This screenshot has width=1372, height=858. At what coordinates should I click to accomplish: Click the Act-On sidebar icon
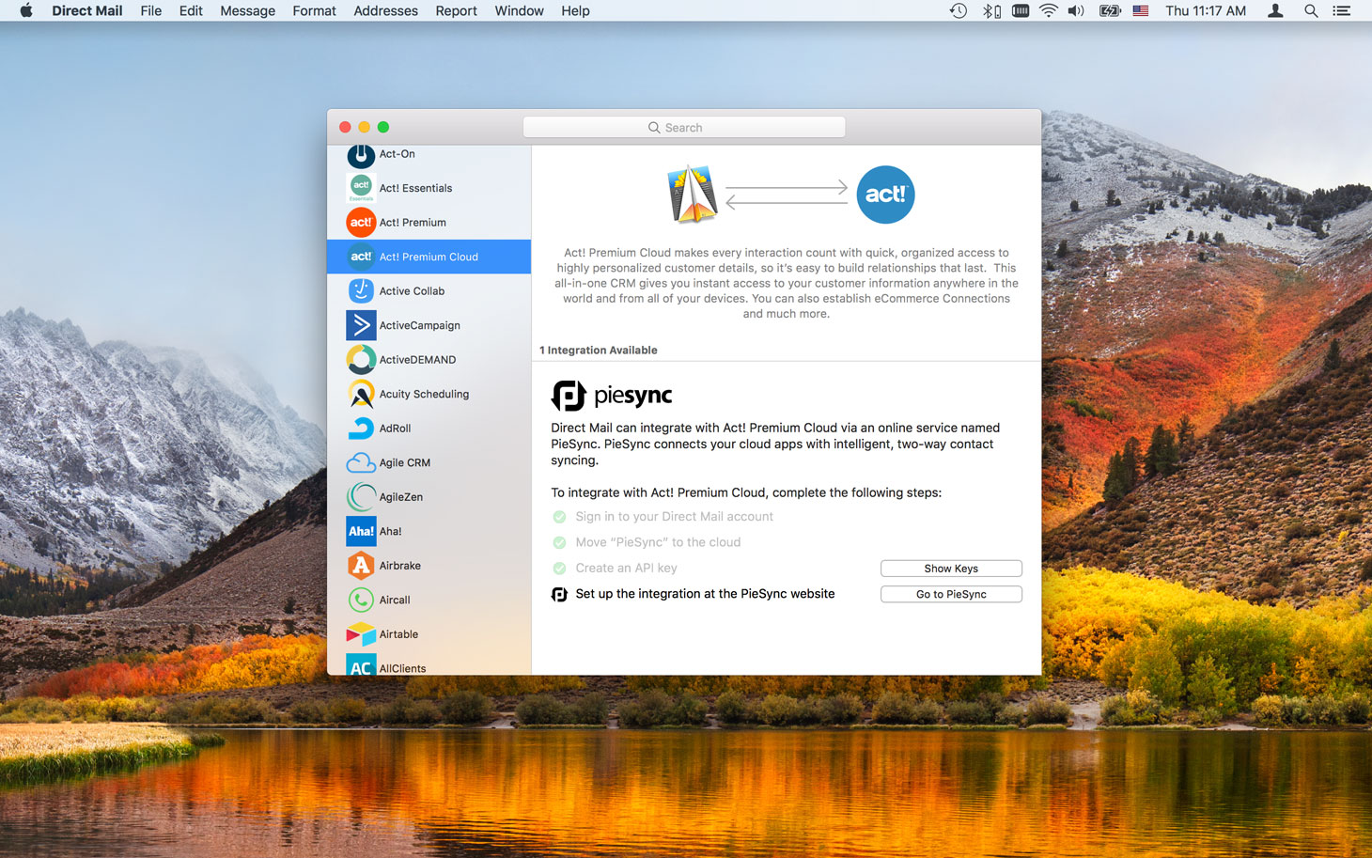[x=361, y=155]
